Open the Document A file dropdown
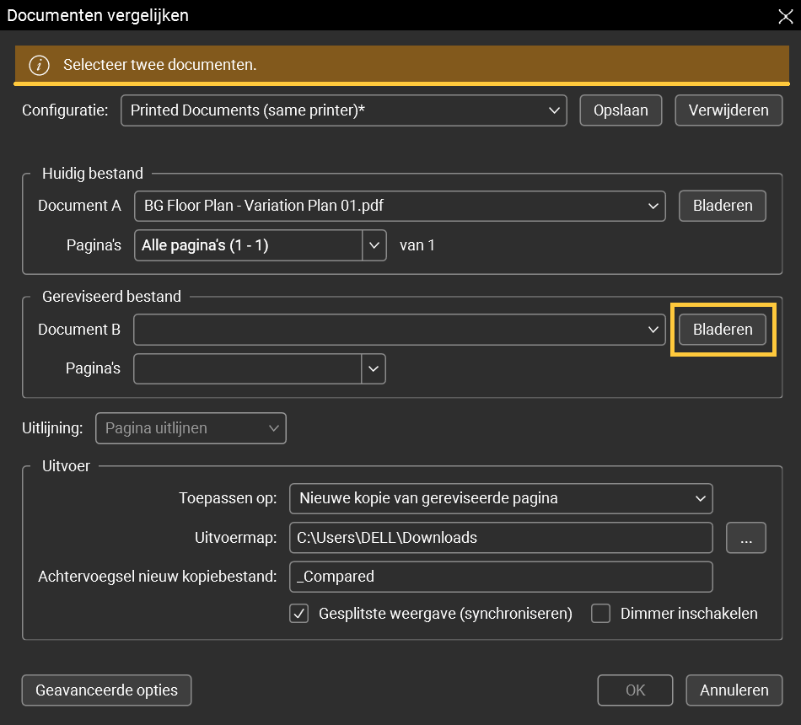The height and width of the screenshot is (725, 801). point(400,206)
